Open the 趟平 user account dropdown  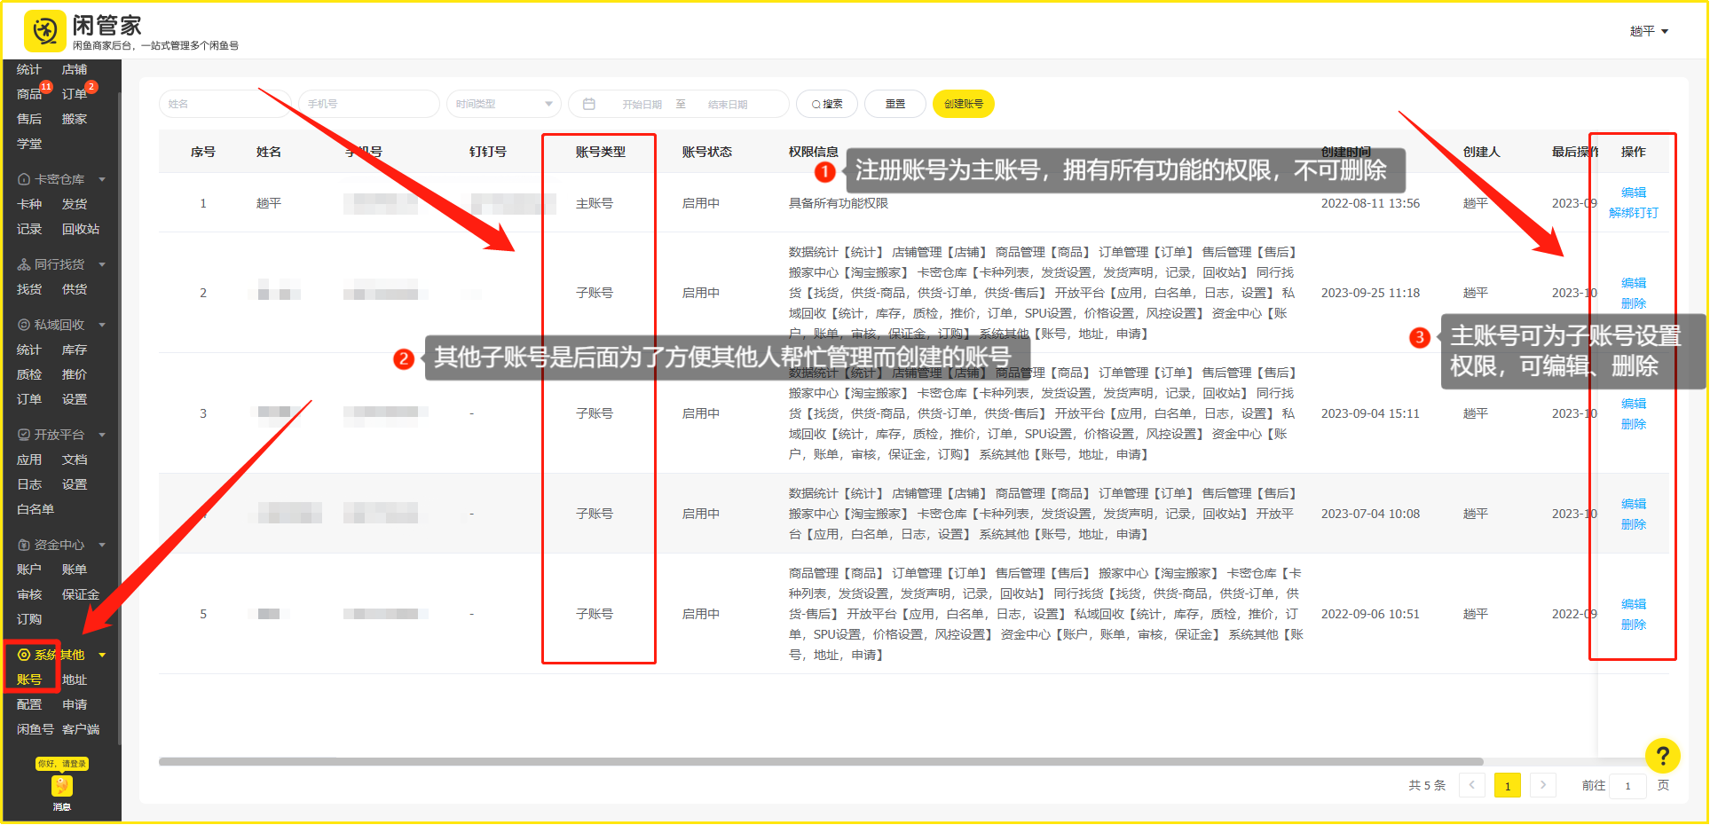point(1649,31)
